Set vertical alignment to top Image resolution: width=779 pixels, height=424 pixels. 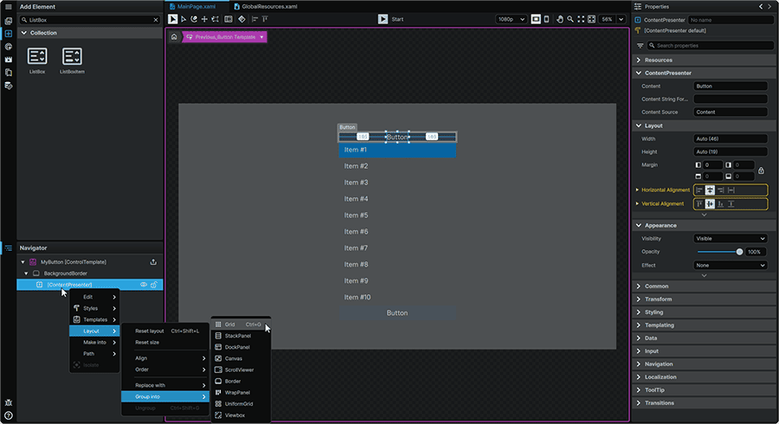[x=699, y=203]
